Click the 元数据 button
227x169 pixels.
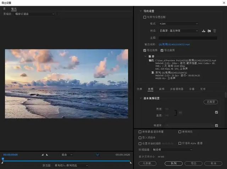tap(148, 163)
